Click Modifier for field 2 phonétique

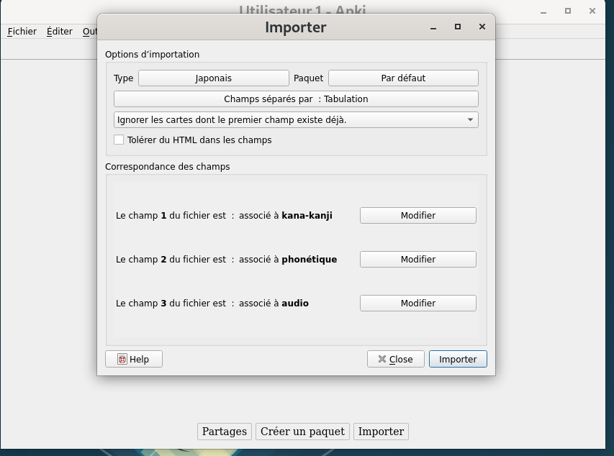point(417,259)
